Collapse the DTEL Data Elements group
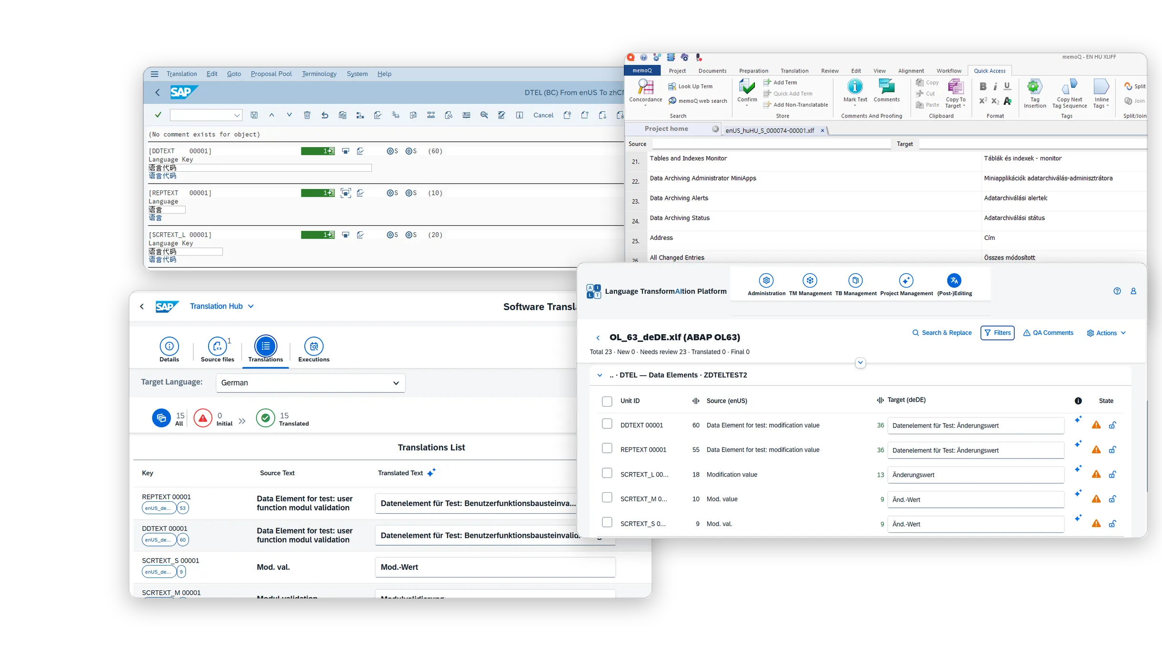Screen dimensions: 1162x657 point(600,375)
